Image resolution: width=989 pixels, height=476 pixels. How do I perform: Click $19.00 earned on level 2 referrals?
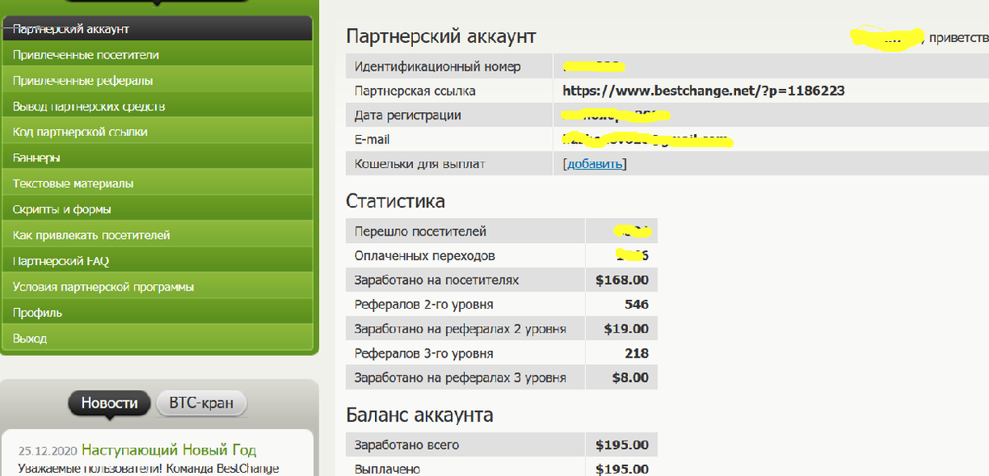(x=626, y=329)
